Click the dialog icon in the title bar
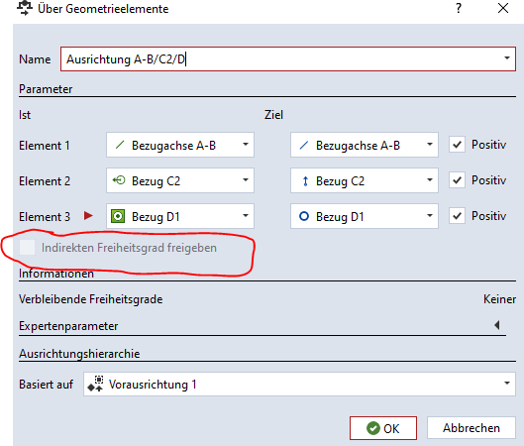 click(x=25, y=8)
